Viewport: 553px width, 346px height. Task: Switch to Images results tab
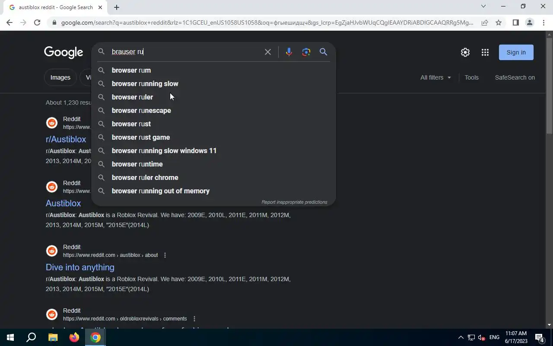tap(60, 77)
